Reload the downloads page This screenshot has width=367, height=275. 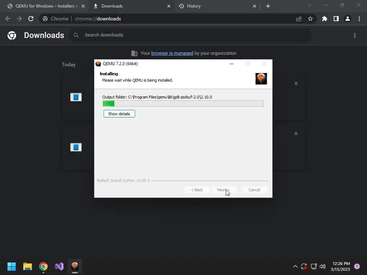pyautogui.click(x=31, y=19)
